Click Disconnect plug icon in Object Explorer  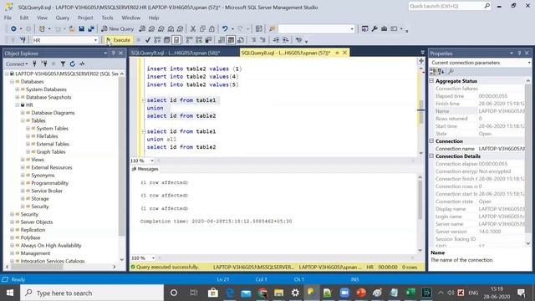[x=44, y=64]
